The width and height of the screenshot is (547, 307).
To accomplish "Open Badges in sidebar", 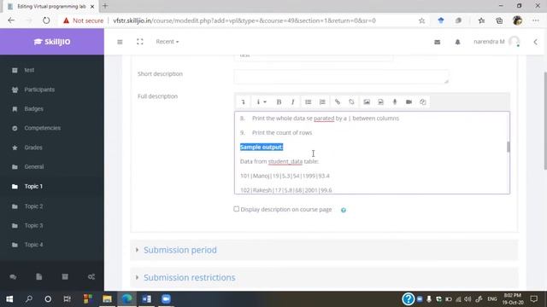I will click(34, 109).
